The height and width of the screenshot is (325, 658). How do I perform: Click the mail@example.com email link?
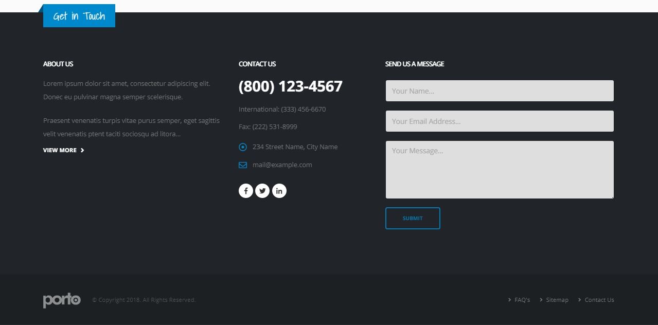(282, 165)
